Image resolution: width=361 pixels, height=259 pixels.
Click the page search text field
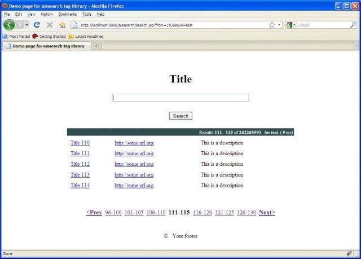click(180, 98)
